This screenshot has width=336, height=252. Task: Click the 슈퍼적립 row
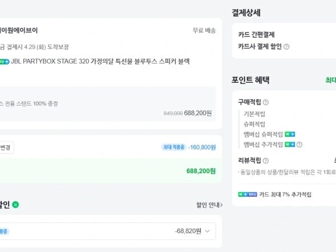[x=254, y=124]
